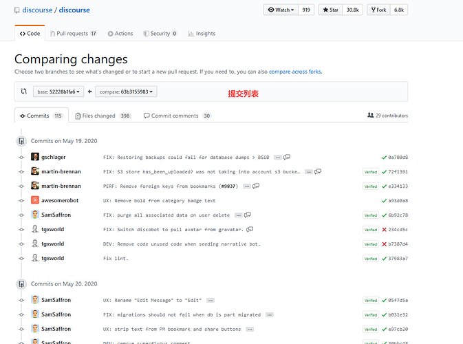
Task: Select the Commits 115 tab
Action: tap(41, 116)
